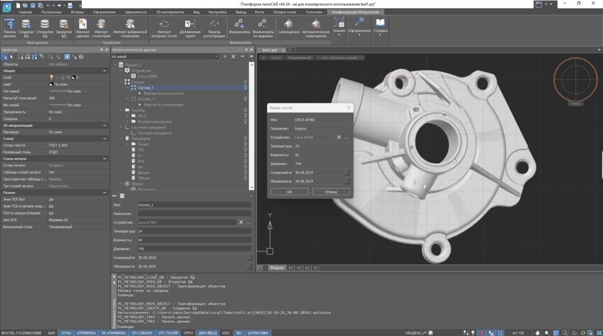The width and height of the screenshot is (603, 336).
Task: Toggle the ОРТО mode in status bar
Action: pos(188,333)
